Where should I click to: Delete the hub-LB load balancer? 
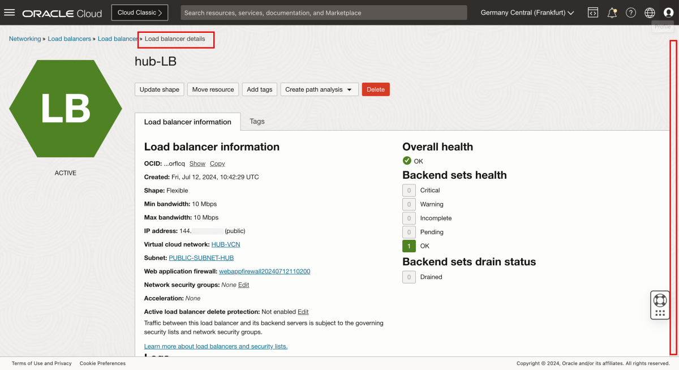tap(376, 89)
